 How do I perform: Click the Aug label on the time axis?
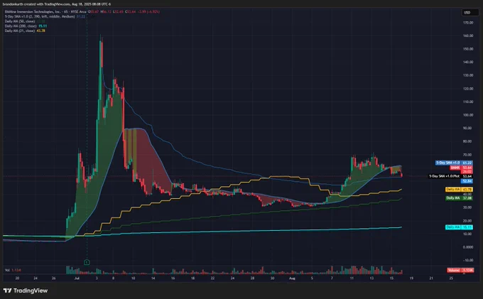coord(292,278)
